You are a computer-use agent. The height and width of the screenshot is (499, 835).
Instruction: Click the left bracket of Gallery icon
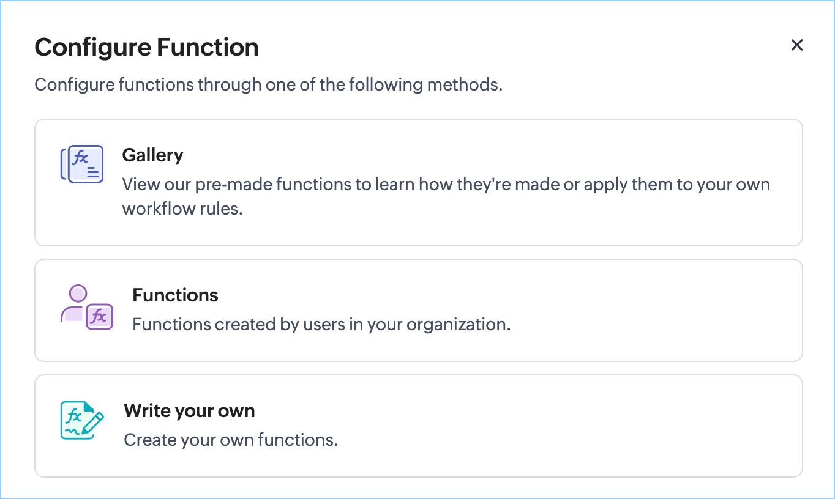coord(63,164)
